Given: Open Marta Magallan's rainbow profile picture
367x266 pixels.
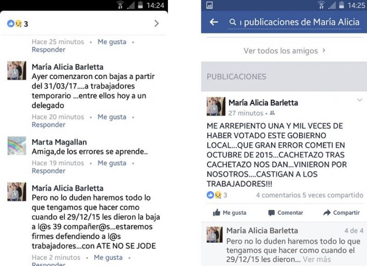Looking at the screenshot, I should tap(17, 146).
